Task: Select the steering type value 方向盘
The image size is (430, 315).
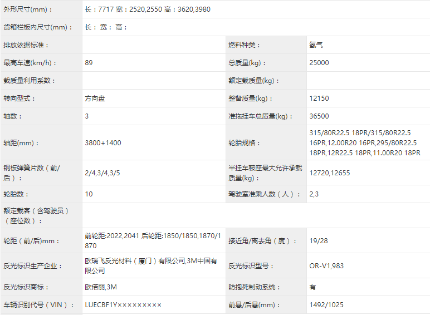Action: (95, 99)
